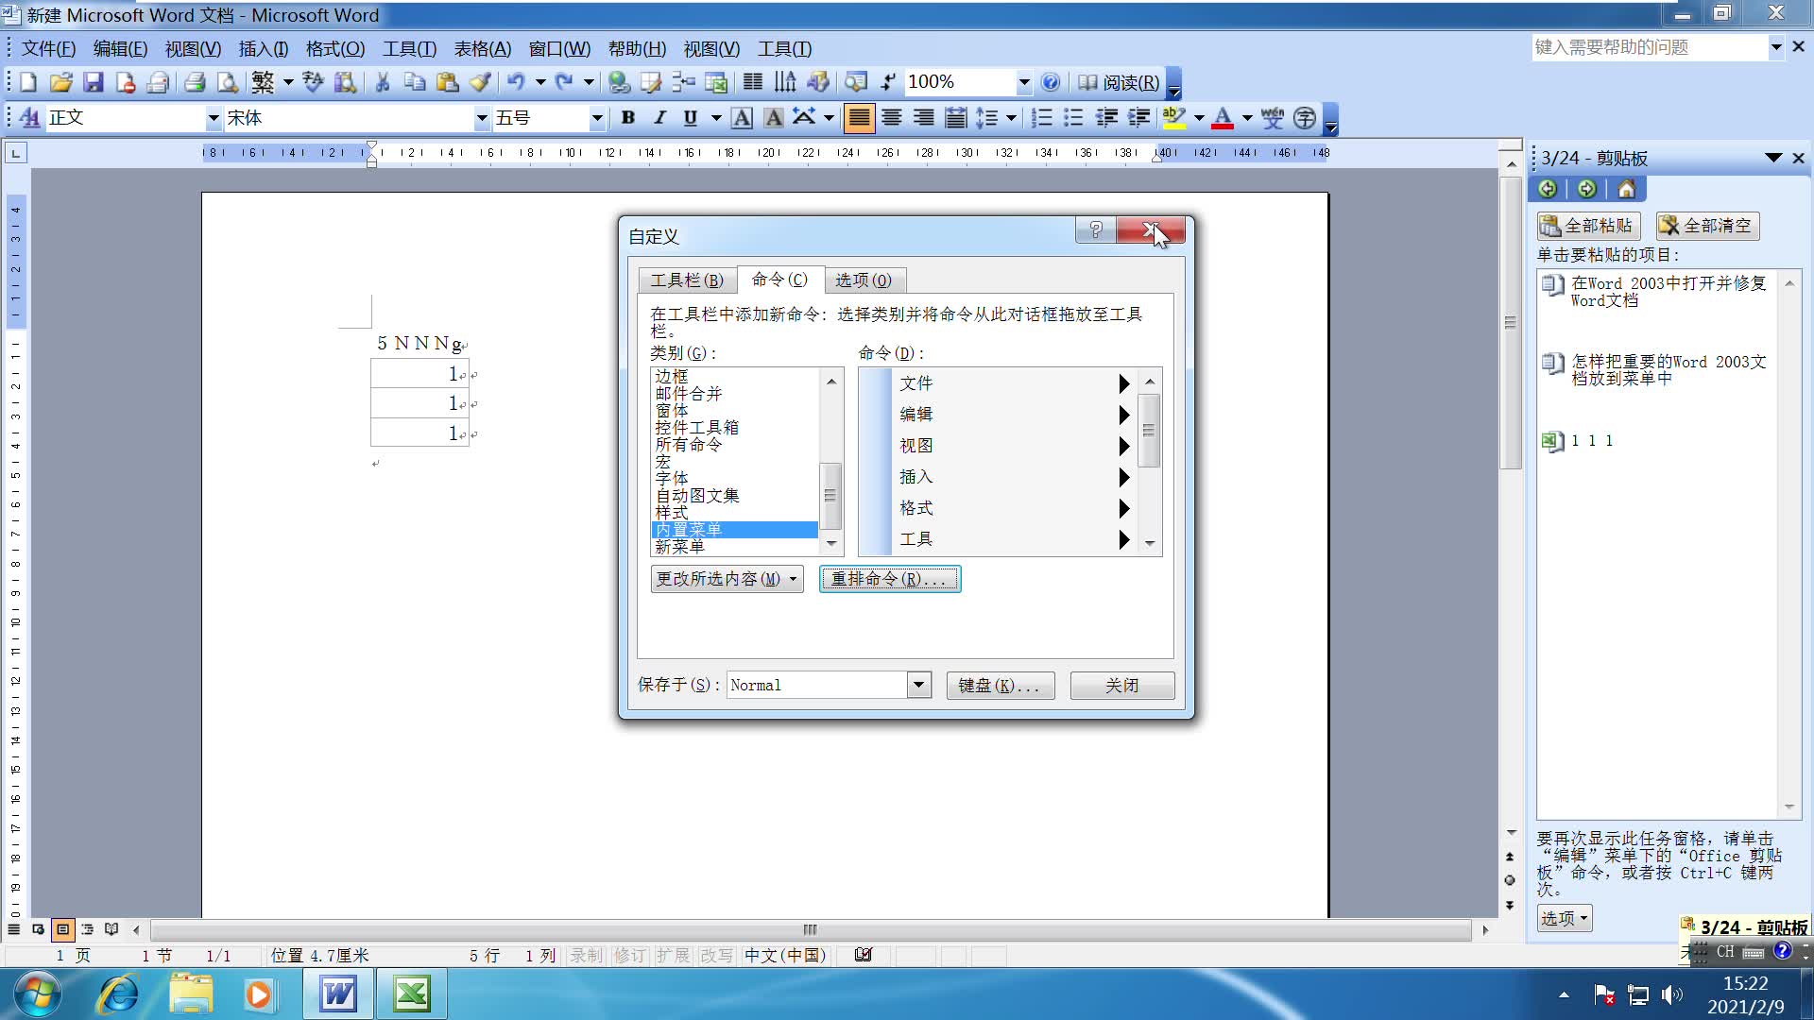1814x1020 pixels.
Task: Click the Italic formatting icon
Action: click(659, 117)
